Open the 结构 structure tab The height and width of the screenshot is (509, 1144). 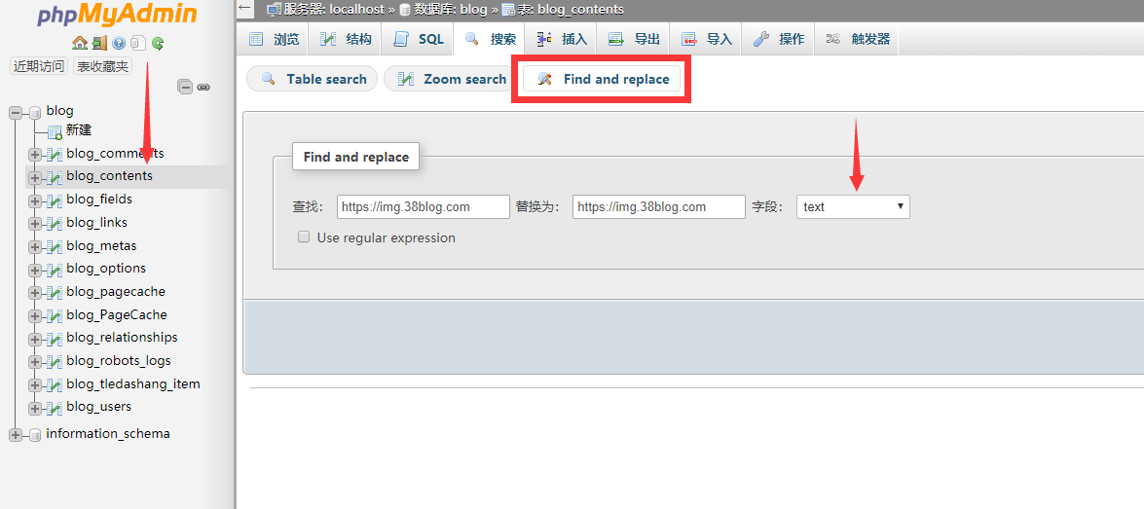[x=347, y=39]
